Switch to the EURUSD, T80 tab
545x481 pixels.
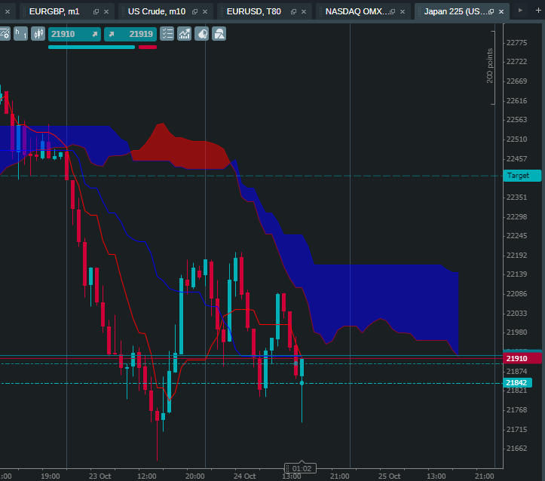(x=254, y=11)
